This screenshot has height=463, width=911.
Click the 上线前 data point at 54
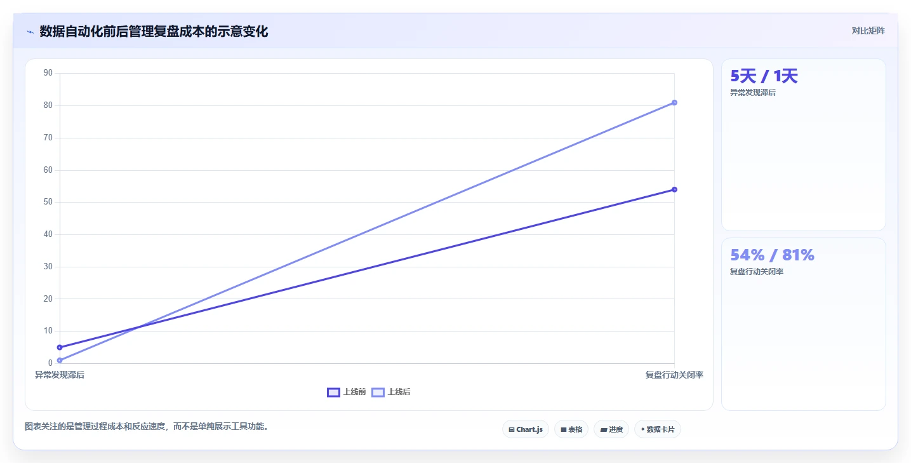tap(674, 189)
